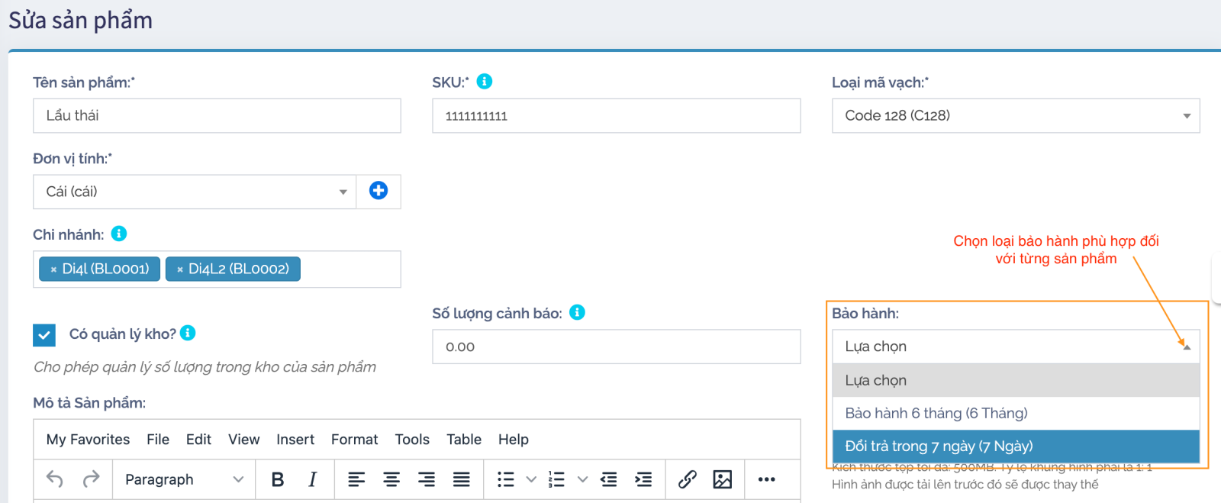Insert a bulleted list
Viewport: 1221px width, 503px height.
505,479
